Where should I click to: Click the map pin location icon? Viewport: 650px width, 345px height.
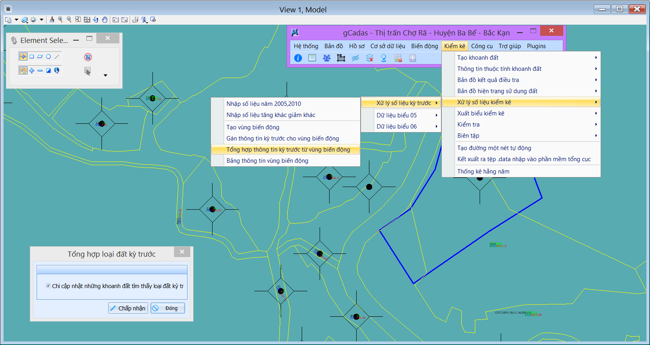pyautogui.click(x=384, y=58)
